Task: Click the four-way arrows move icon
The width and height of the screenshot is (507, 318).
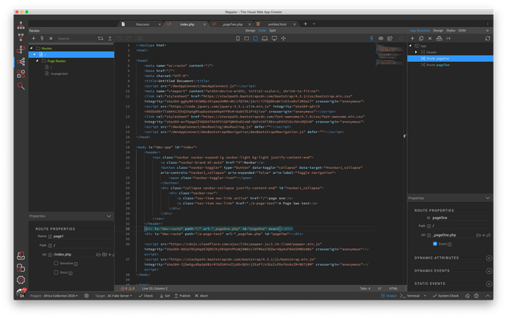Action: click(x=284, y=38)
